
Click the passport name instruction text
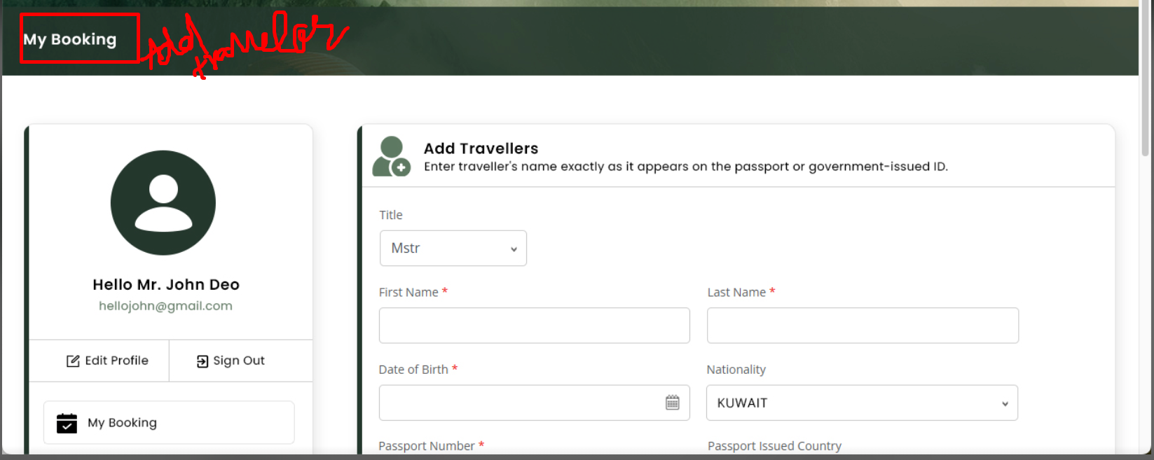685,167
